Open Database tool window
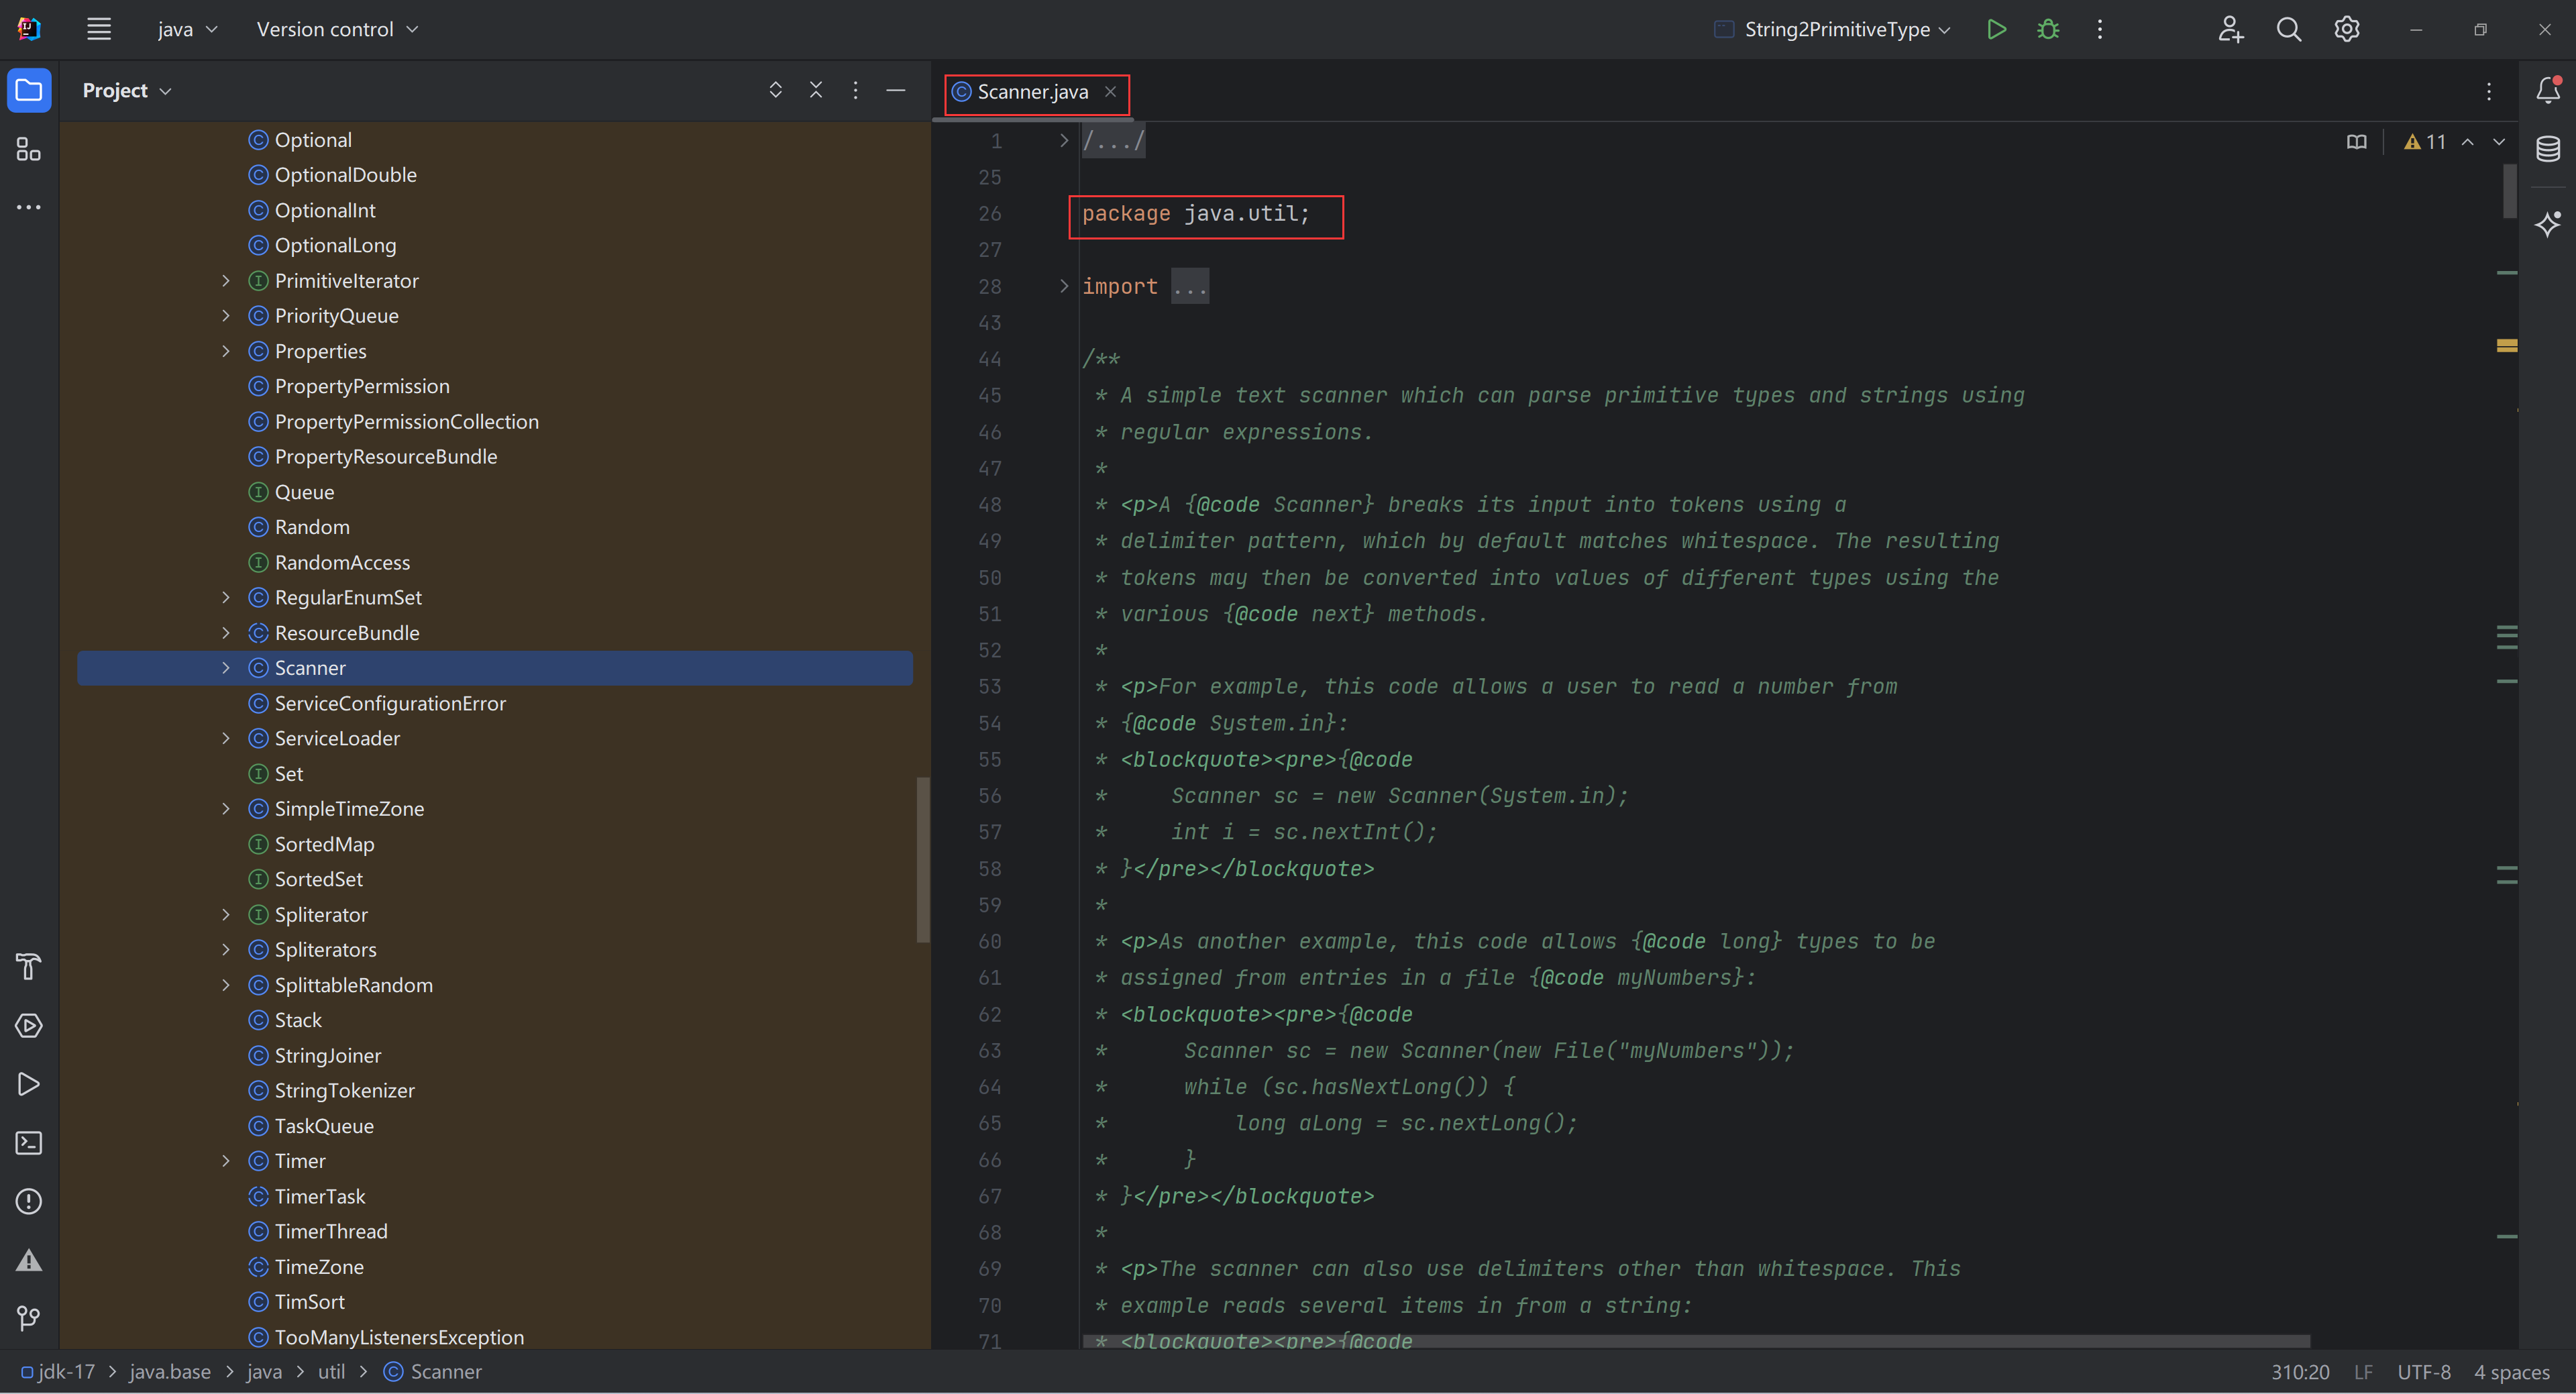The image size is (2576, 1394). 2548,150
